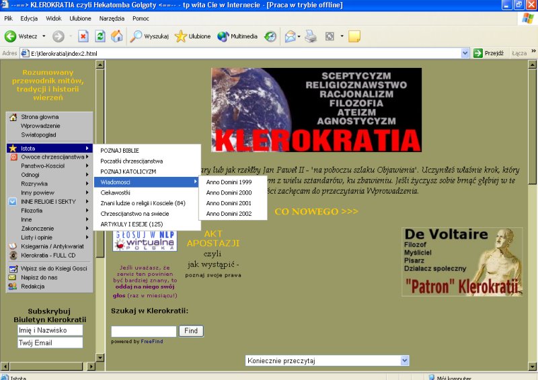Click the De Voltaire 'Patron' Klerokratii banner
The width and height of the screenshot is (538, 380).
pyautogui.click(x=461, y=262)
